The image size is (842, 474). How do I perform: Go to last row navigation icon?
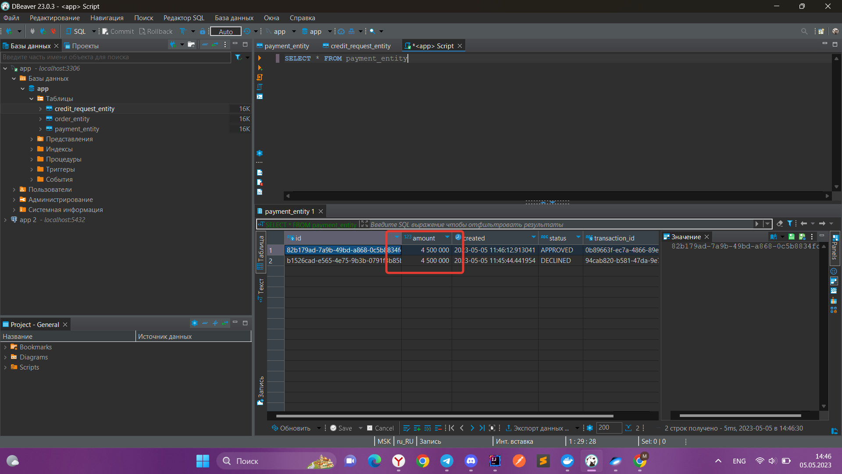pos(482,428)
